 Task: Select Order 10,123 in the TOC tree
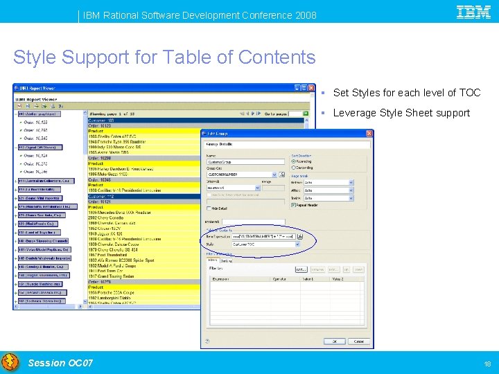point(35,122)
